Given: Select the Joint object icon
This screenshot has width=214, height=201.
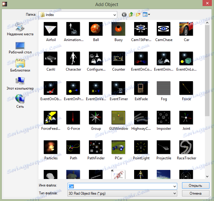Looking at the screenshot, I should point(186,117).
